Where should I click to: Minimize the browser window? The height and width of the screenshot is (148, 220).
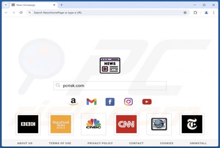point(195,5)
